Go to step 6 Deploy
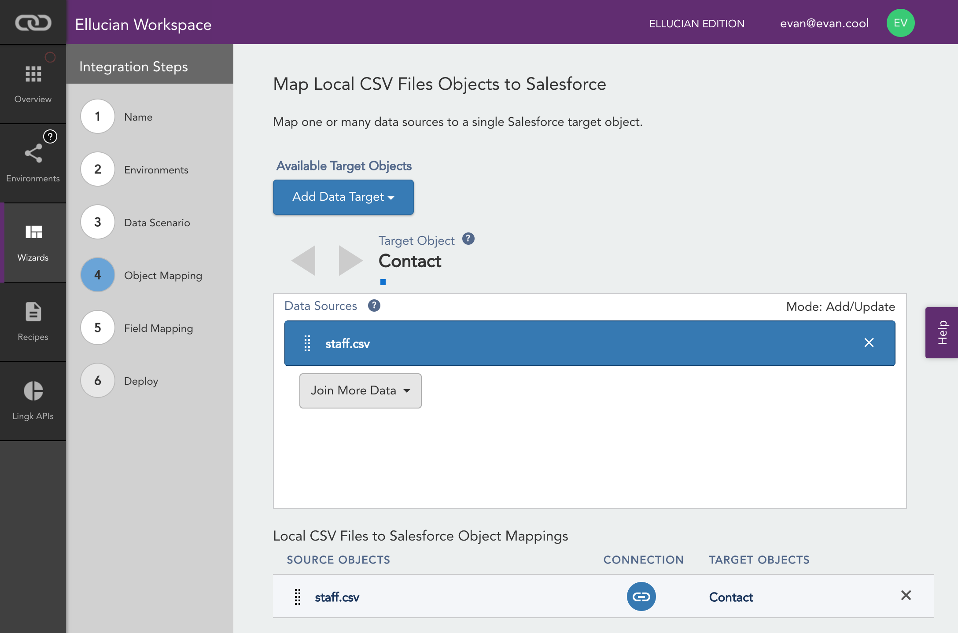Image resolution: width=958 pixels, height=633 pixels. click(x=98, y=380)
